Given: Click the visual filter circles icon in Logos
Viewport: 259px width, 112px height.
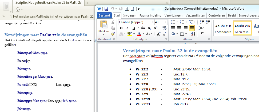Looking at the screenshot, I should 18,10.
